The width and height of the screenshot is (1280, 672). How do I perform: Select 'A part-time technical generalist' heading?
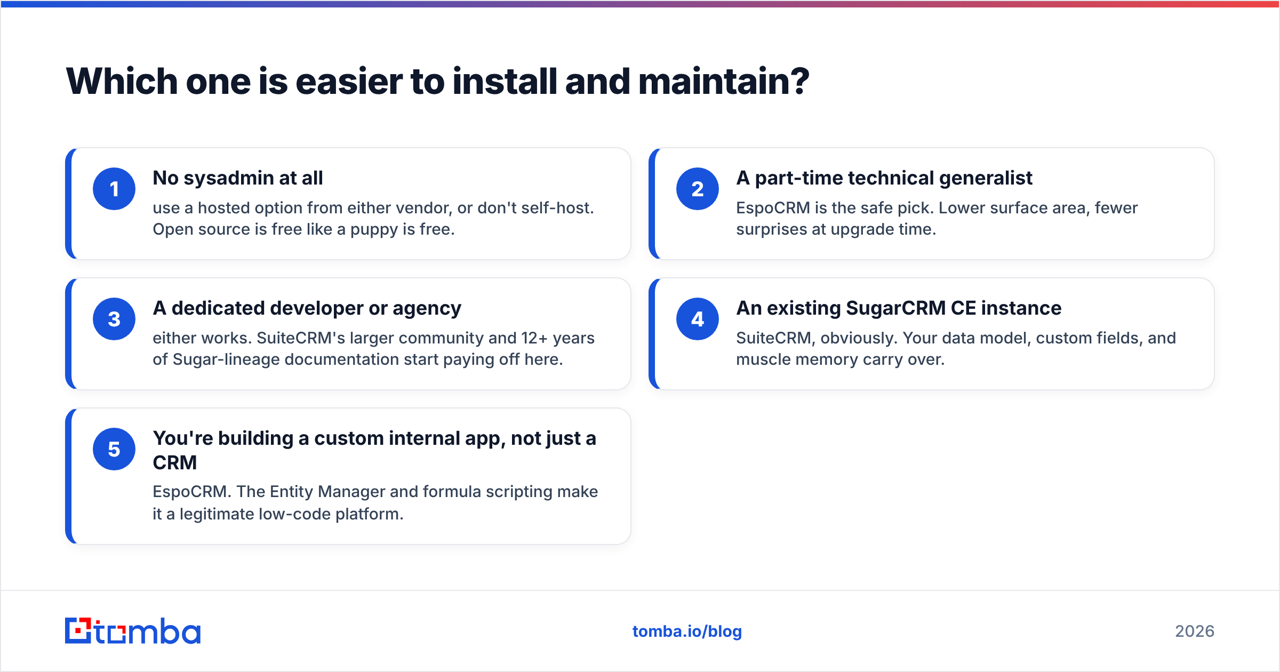coord(884,178)
